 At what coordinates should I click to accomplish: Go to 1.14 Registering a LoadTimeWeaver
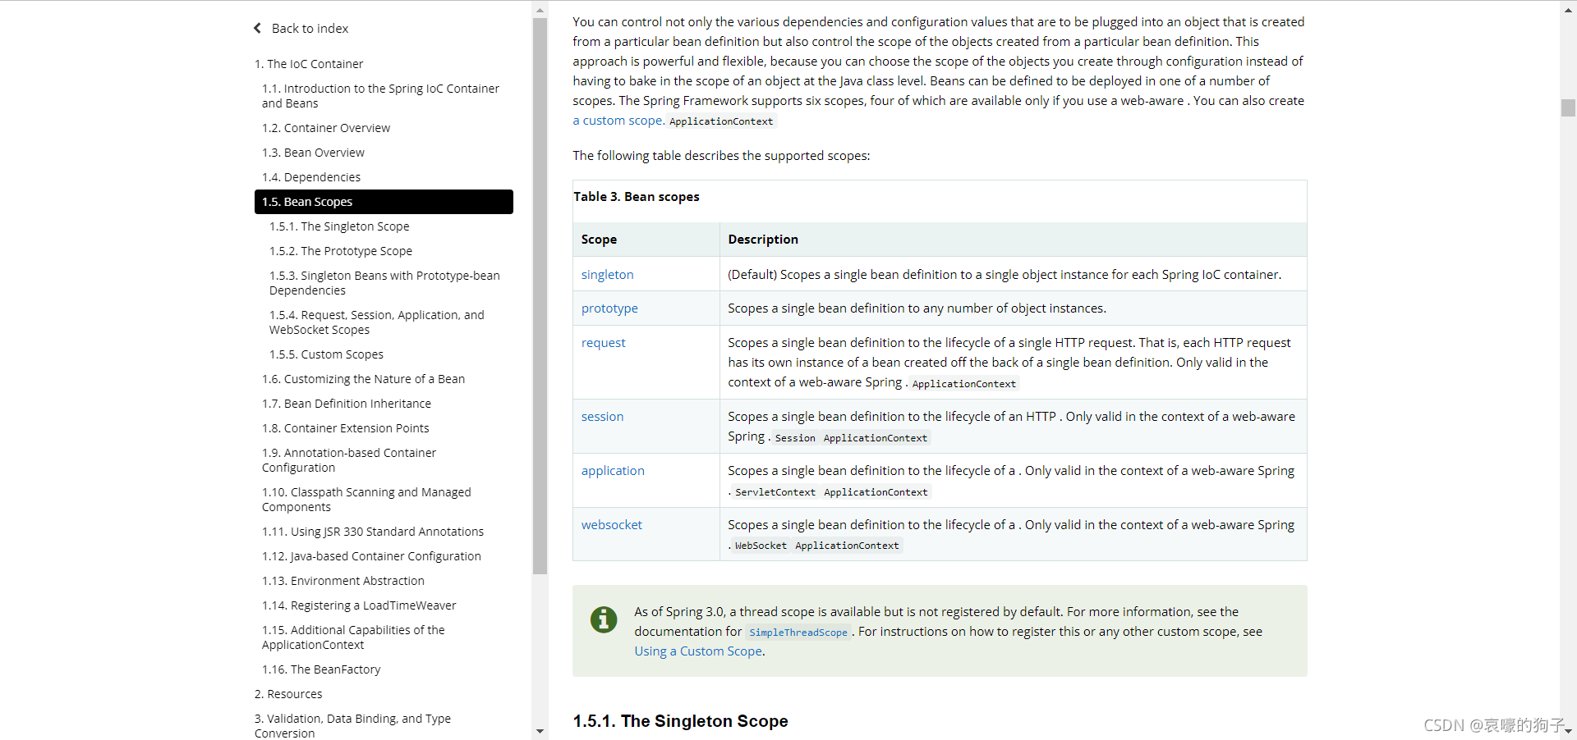(x=359, y=605)
